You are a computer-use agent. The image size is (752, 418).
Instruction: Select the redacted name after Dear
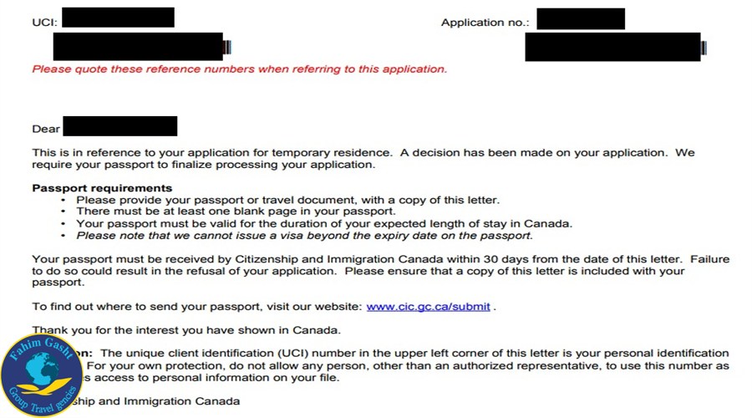tap(120, 127)
